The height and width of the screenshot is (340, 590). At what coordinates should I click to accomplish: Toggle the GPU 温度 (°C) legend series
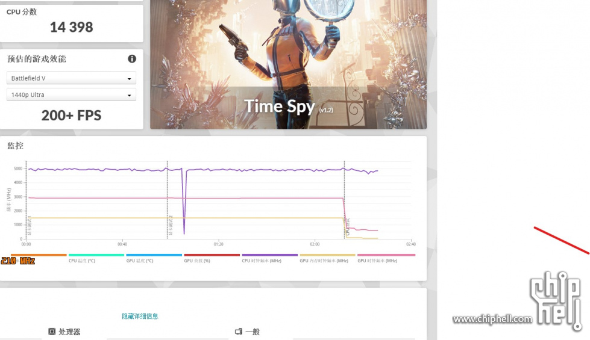154,258
